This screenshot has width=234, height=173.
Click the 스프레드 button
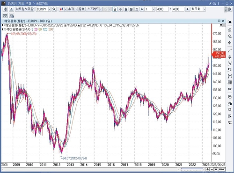coord(93,9)
